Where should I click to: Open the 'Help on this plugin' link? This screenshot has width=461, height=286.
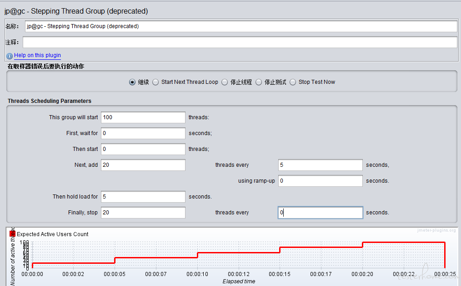coord(37,55)
